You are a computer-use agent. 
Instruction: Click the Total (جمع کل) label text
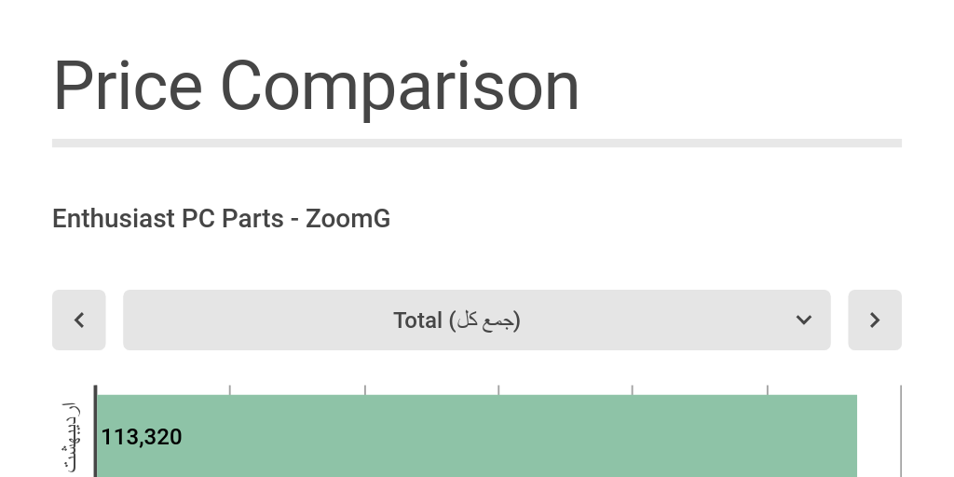click(457, 320)
